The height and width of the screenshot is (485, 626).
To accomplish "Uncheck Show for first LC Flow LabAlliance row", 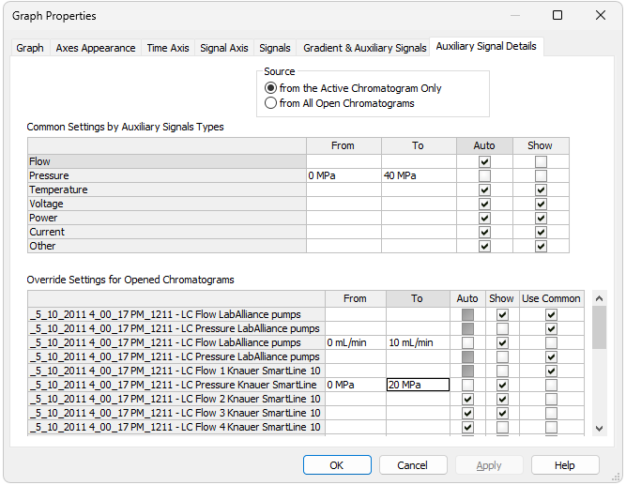I will [502, 315].
